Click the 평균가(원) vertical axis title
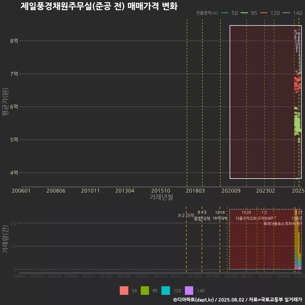The image size is (305, 305). point(5,102)
